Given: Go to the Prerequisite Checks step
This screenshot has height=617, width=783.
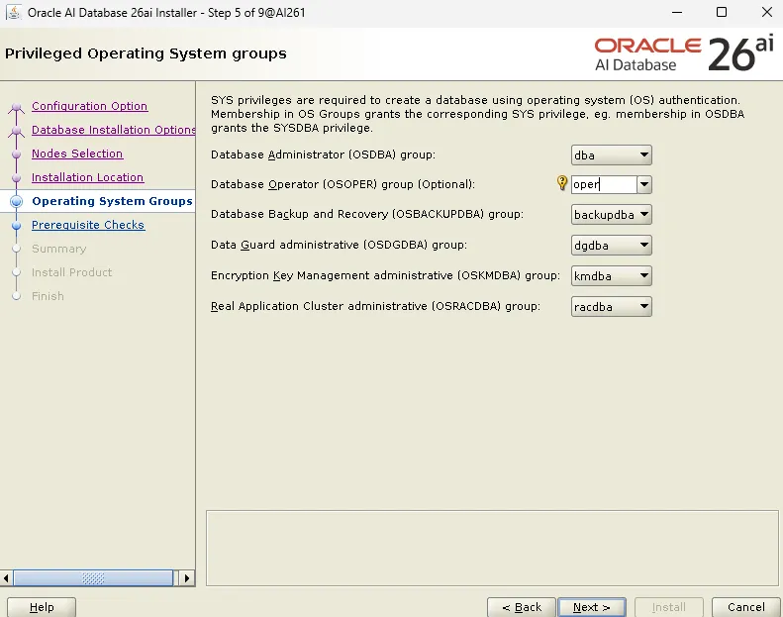Looking at the screenshot, I should tap(88, 225).
